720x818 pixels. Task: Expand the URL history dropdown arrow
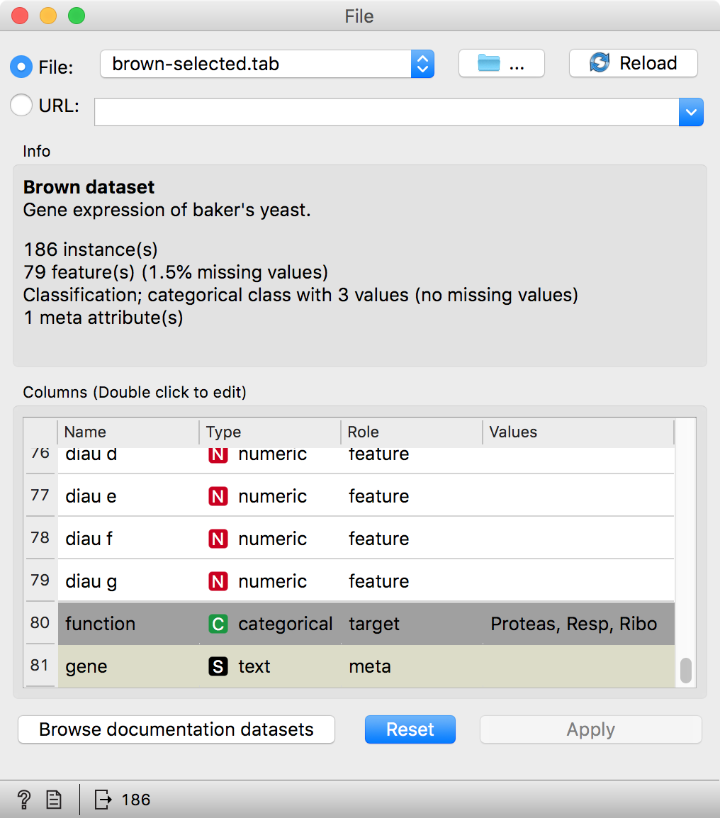[x=691, y=112]
